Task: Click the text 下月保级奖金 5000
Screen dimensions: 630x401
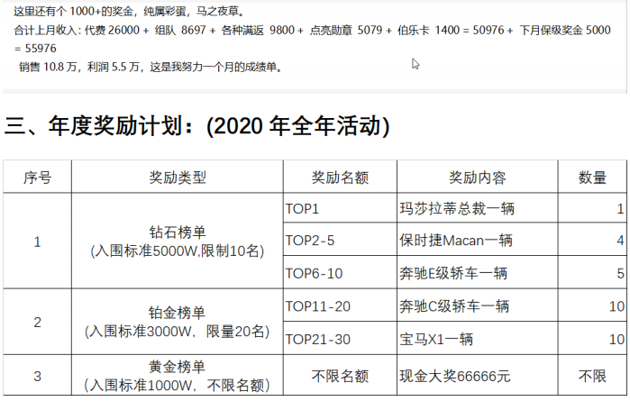Action: tap(565, 30)
